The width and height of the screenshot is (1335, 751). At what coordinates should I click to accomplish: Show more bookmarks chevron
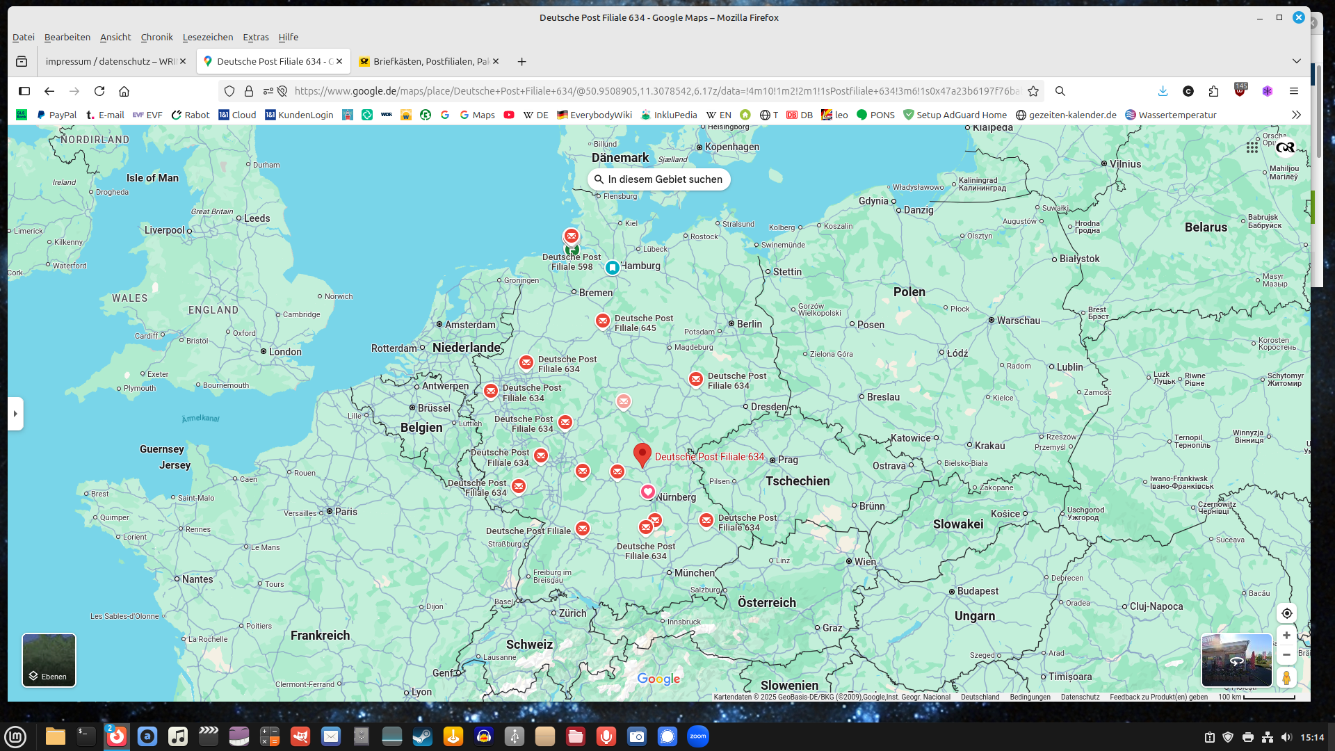coord(1297,115)
